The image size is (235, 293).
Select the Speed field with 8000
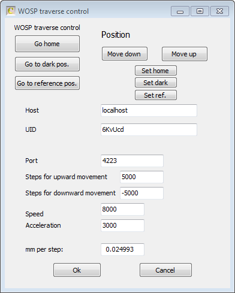click(x=122, y=209)
